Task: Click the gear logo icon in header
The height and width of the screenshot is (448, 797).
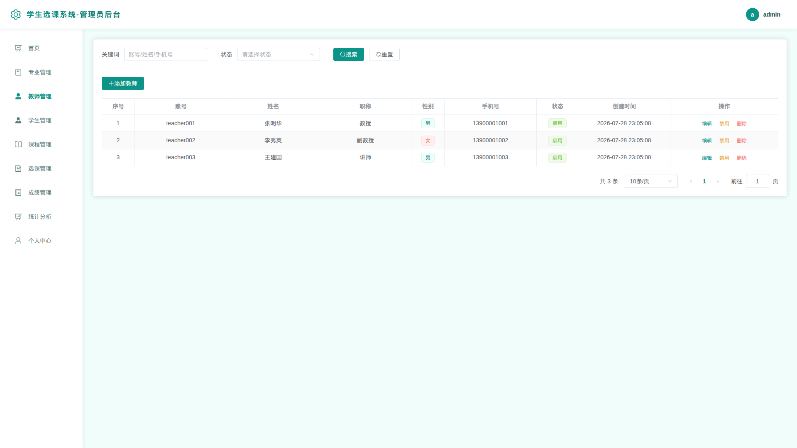Action: point(16,15)
